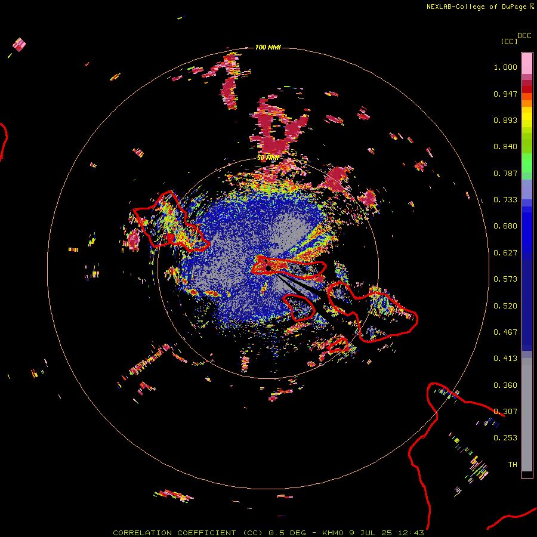Screen dimensions: 537x537
Task: Click the 0.360 scale value
Action: (505, 385)
